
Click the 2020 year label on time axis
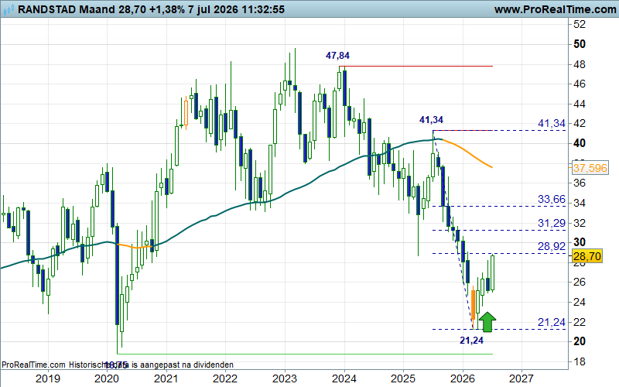click(107, 378)
